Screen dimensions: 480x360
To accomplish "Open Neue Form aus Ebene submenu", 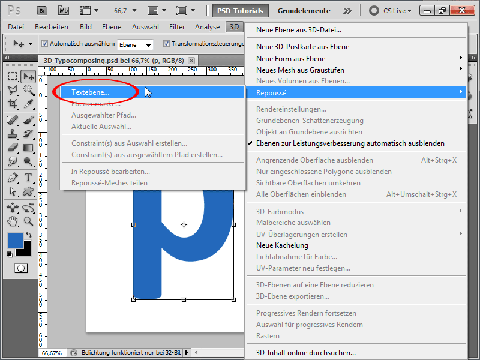I will pyautogui.click(x=356, y=58).
